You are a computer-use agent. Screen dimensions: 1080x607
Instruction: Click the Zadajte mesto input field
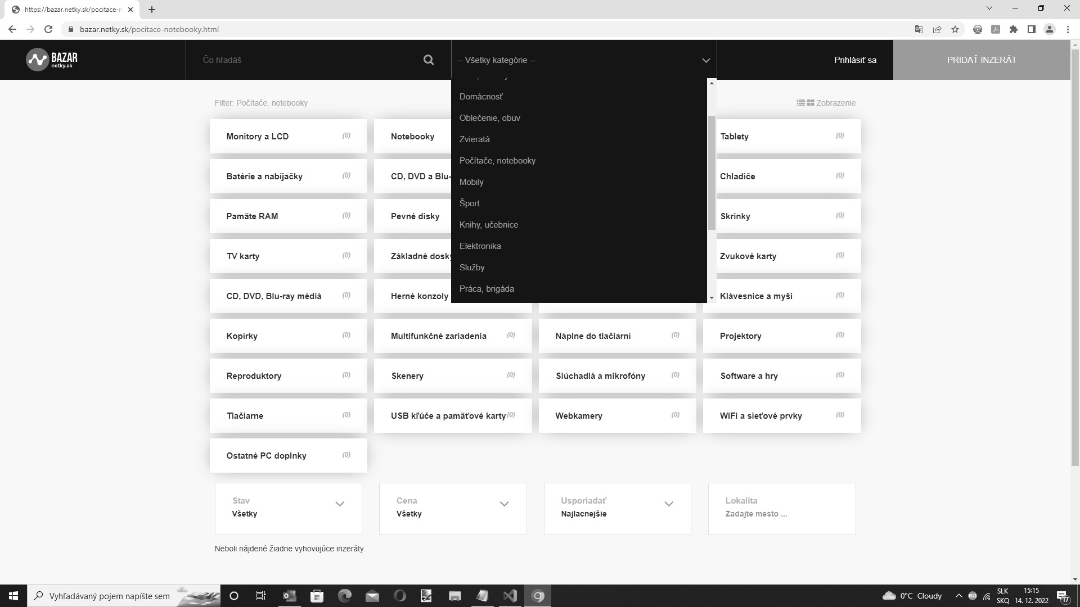tap(782, 514)
